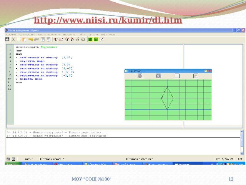
Task: Undo with the orange curved arrow
Action: [x=31, y=39]
